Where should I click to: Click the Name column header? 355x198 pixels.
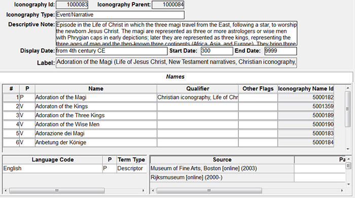(x=96, y=88)
